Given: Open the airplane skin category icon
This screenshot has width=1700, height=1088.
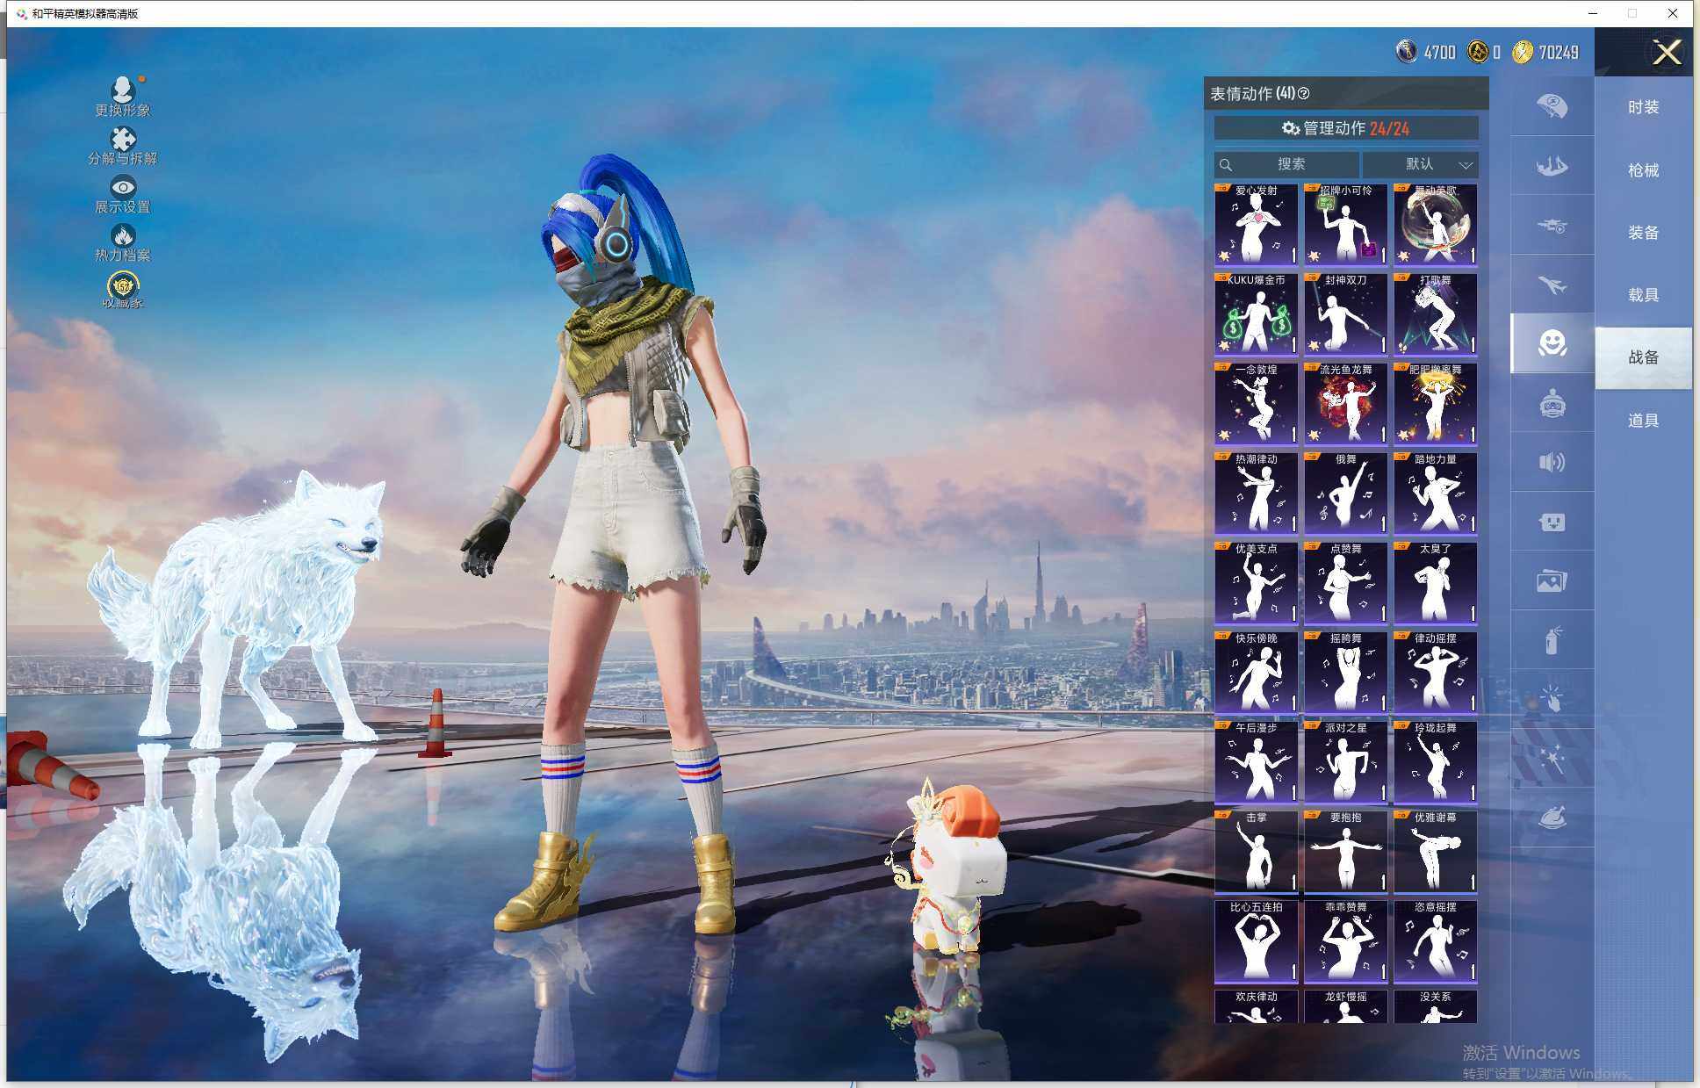Looking at the screenshot, I should (1552, 285).
